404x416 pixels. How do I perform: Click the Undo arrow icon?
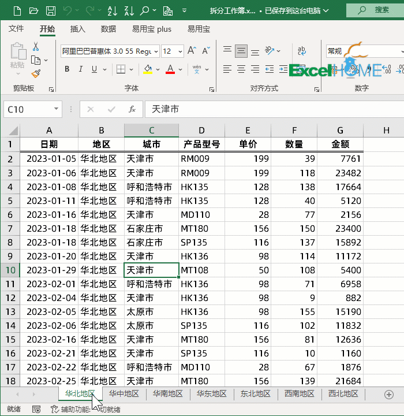pos(68,11)
